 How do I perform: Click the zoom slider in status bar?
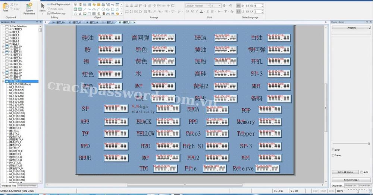[x=357, y=191]
